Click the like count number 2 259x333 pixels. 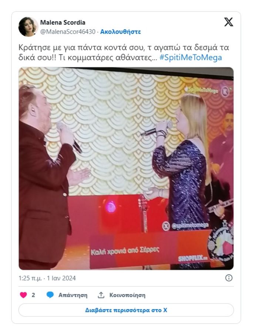[x=33, y=295]
